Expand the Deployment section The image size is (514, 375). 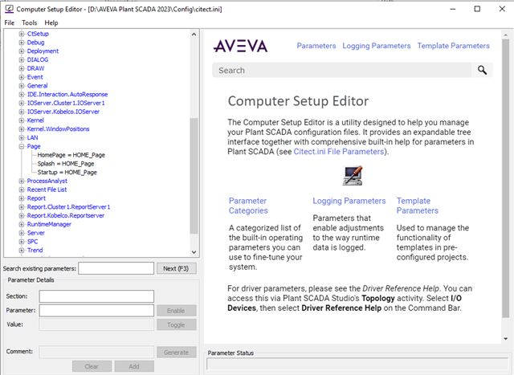[x=22, y=51]
